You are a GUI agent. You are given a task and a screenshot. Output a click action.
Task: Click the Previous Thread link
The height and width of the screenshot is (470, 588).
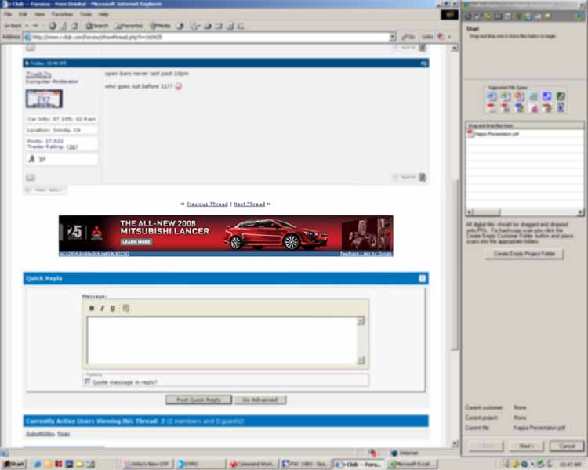(207, 204)
